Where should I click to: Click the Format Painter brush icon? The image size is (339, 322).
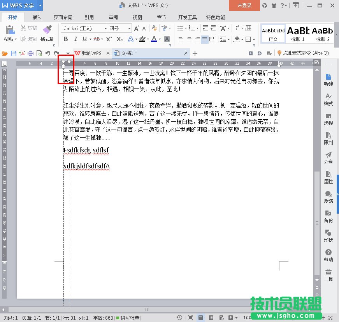[47, 30]
